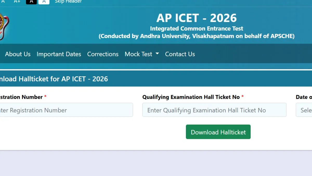The height and width of the screenshot is (176, 312).
Task: Click the AP ICET - 2026 header title
Action: click(197, 18)
